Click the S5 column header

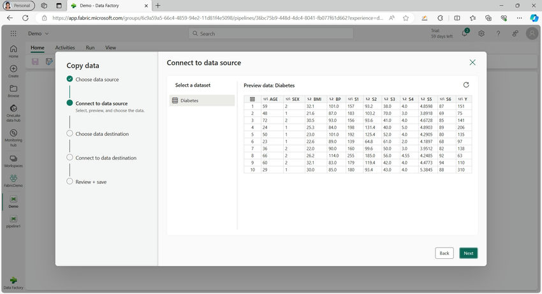428,99
